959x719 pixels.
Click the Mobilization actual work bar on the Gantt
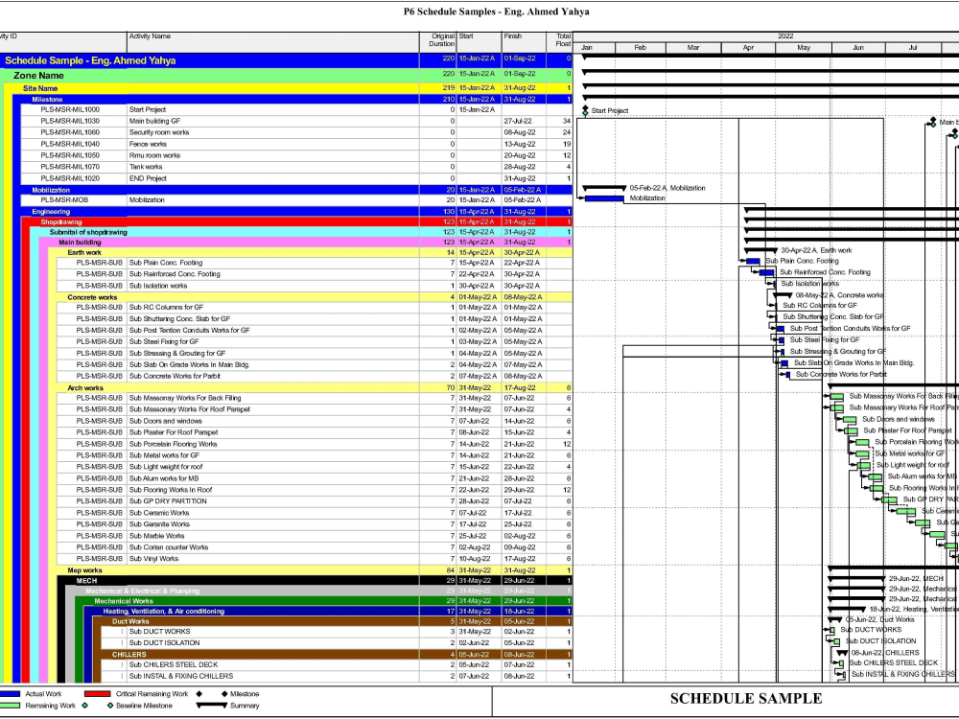[x=605, y=199]
